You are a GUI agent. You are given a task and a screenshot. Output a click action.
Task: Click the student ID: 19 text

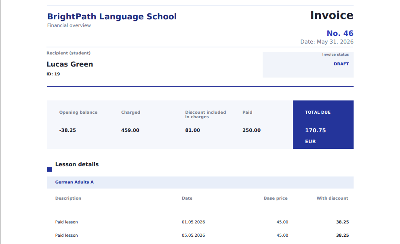pyautogui.click(x=53, y=74)
